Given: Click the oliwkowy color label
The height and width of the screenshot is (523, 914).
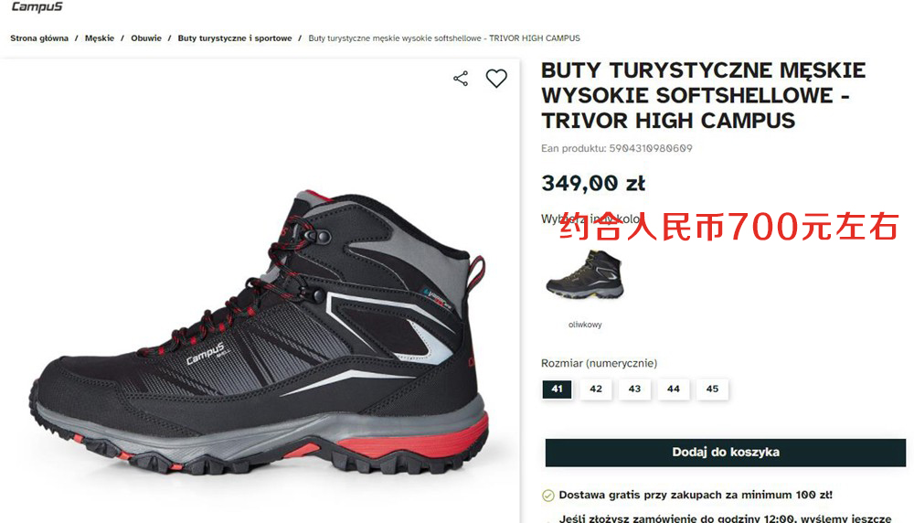Looking at the screenshot, I should (x=585, y=325).
